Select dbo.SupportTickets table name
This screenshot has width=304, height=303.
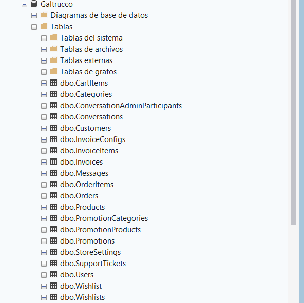point(93,264)
